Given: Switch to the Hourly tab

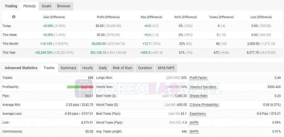Looking at the screenshot, I should pos(88,68).
